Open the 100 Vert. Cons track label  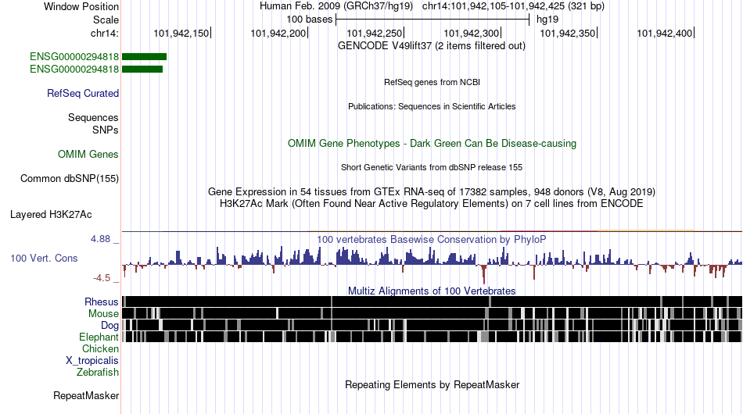click(x=44, y=258)
